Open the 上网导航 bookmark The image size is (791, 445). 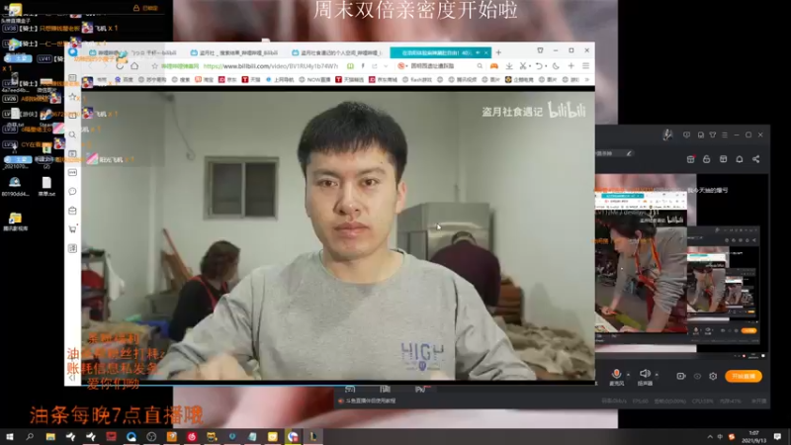coord(280,80)
